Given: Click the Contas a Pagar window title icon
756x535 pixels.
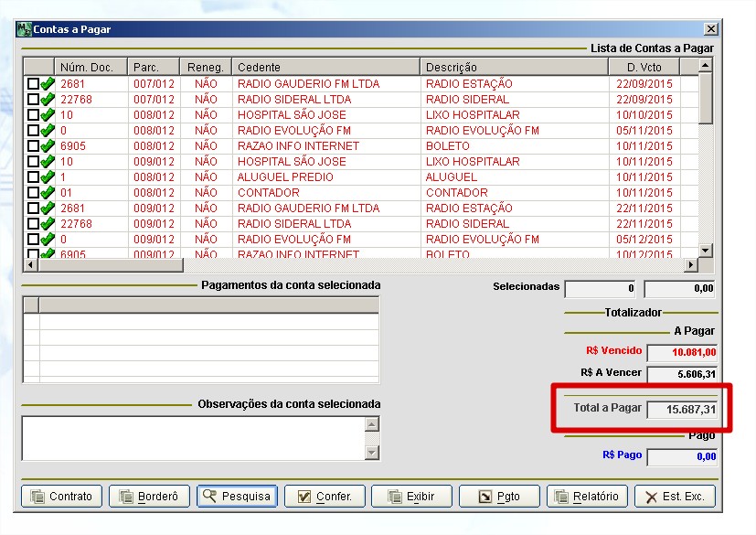Looking at the screenshot, I should 25,29.
